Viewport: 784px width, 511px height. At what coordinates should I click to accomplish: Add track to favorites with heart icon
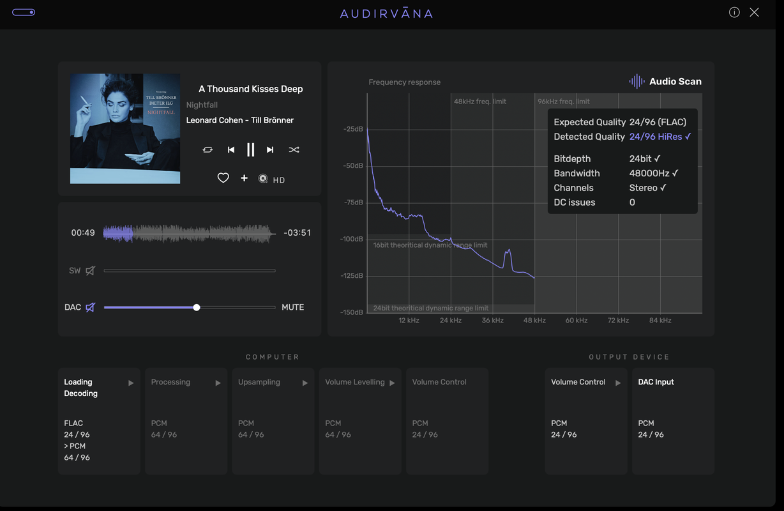click(223, 178)
